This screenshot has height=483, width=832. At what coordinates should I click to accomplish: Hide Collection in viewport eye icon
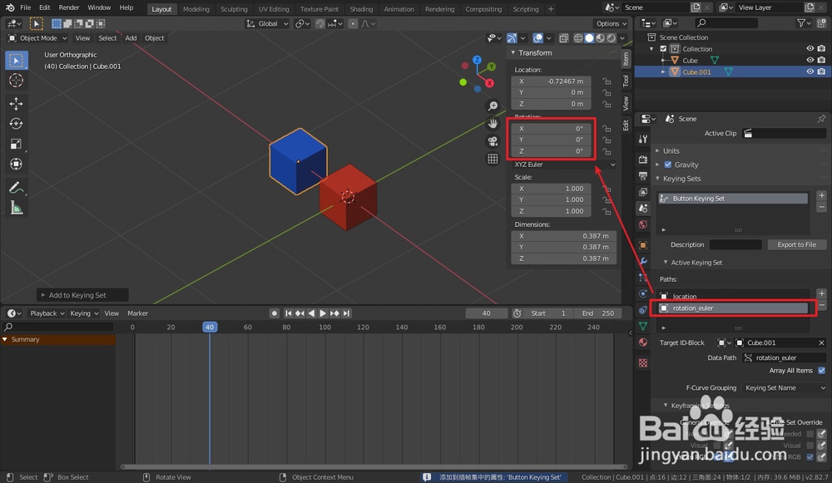click(810, 48)
